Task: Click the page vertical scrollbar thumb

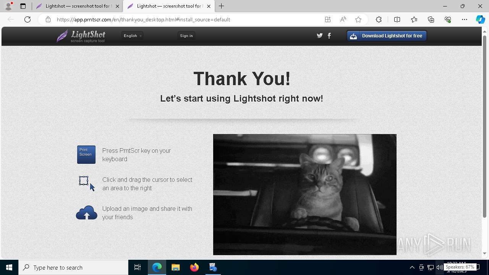Action: click(x=484, y=126)
